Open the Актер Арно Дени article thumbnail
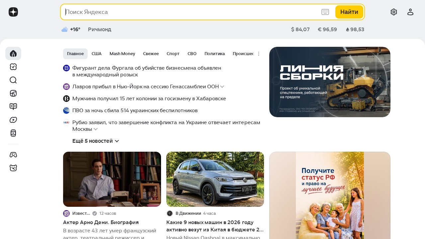The height and width of the screenshot is (239, 425). point(112,179)
